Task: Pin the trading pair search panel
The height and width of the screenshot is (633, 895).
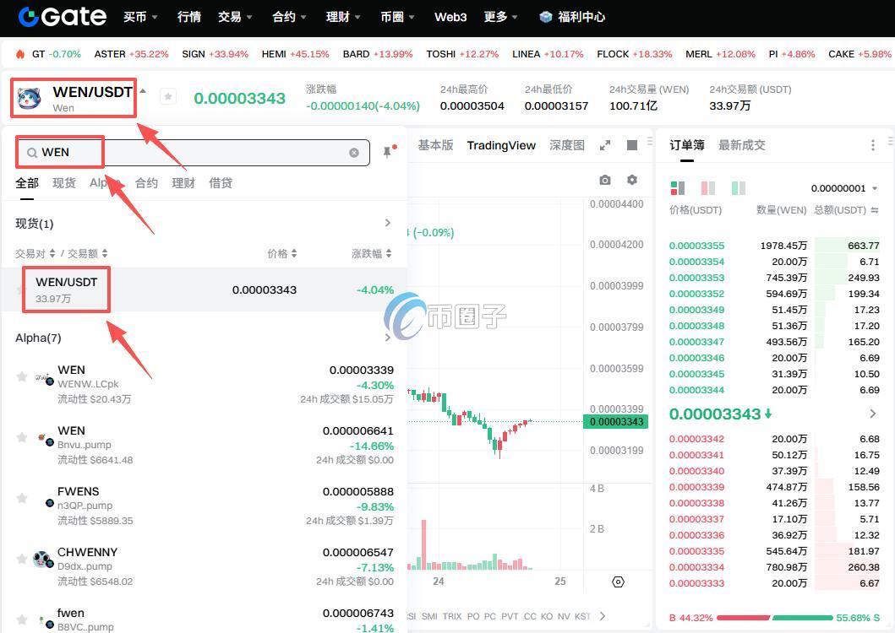Action: coord(387,152)
